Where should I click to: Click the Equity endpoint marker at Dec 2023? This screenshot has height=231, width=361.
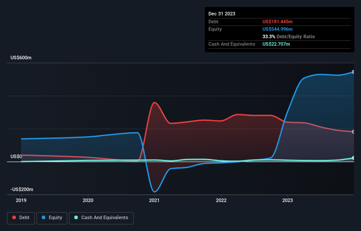tap(354, 72)
